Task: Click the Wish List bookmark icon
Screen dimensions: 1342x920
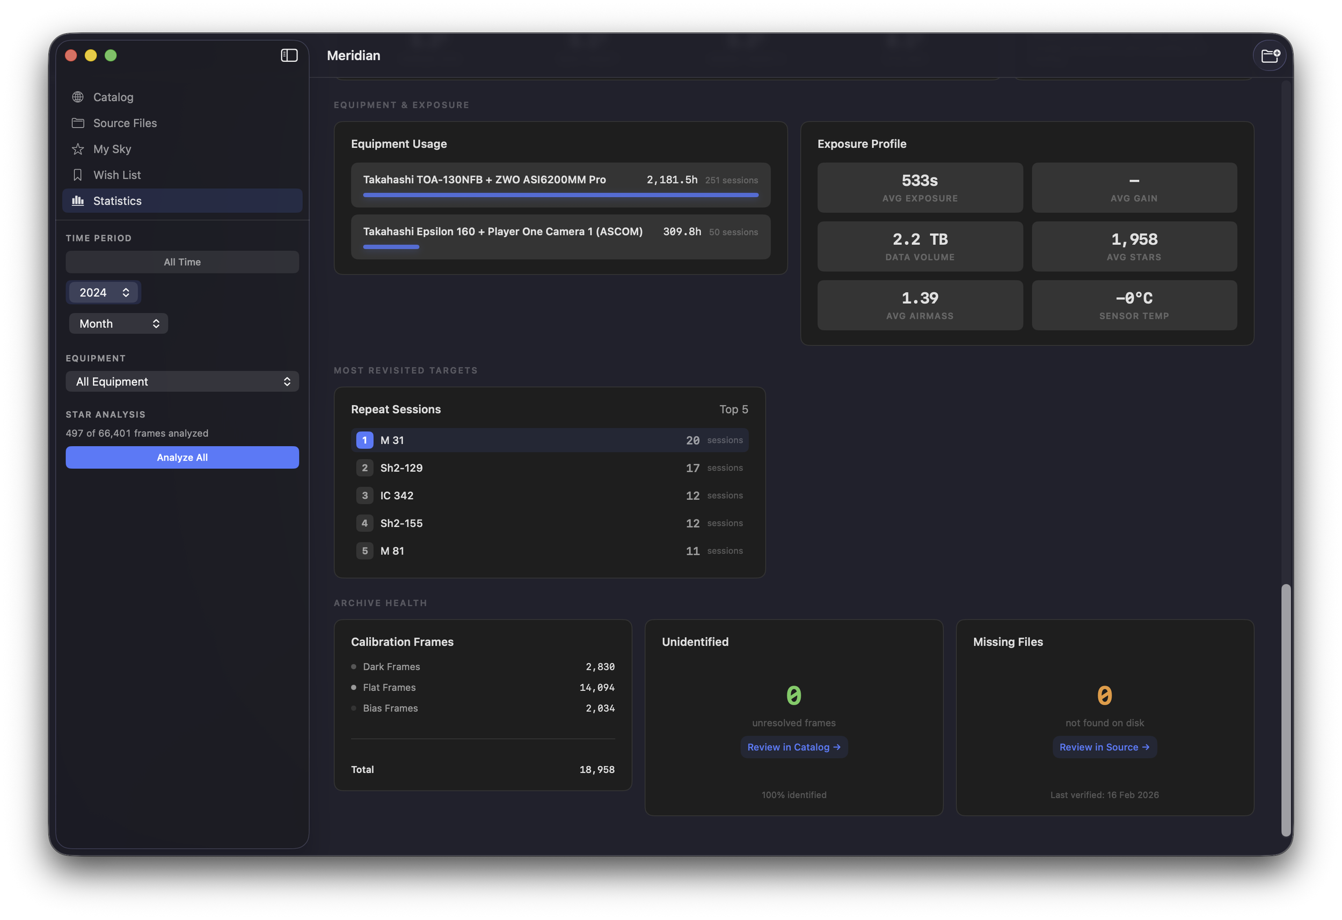Action: coord(78,174)
